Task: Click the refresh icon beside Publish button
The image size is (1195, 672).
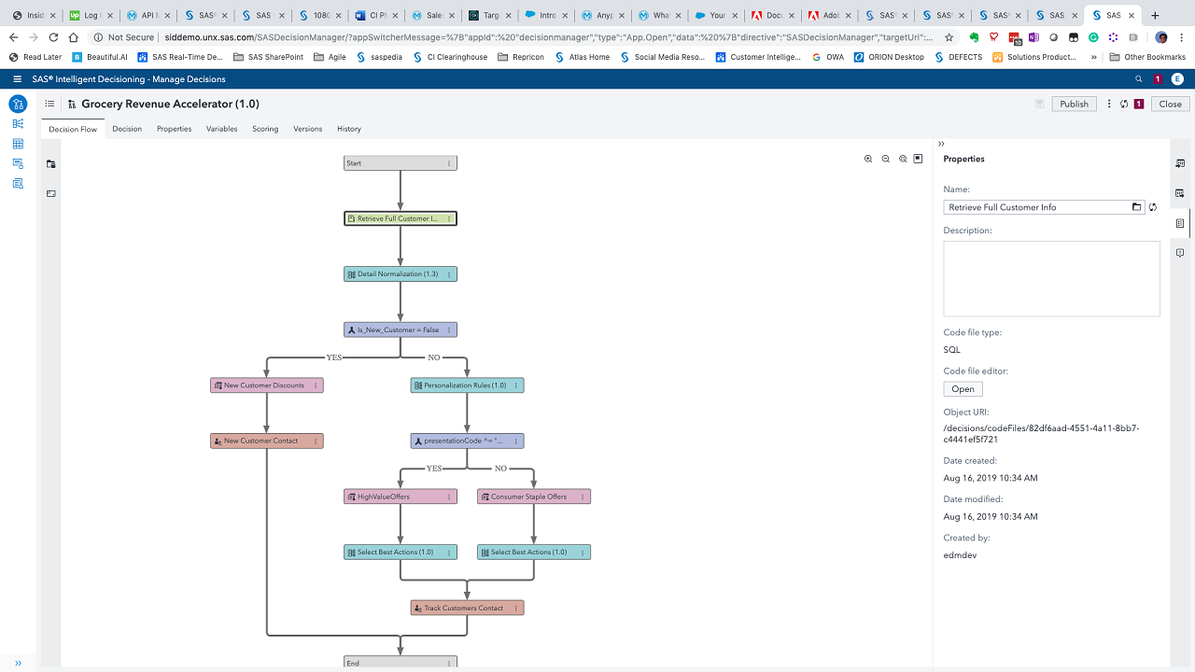Action: pyautogui.click(x=1124, y=104)
